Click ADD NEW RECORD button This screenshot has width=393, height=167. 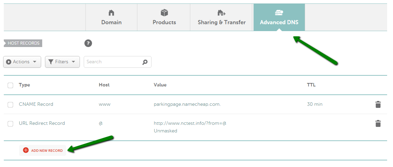point(43,150)
